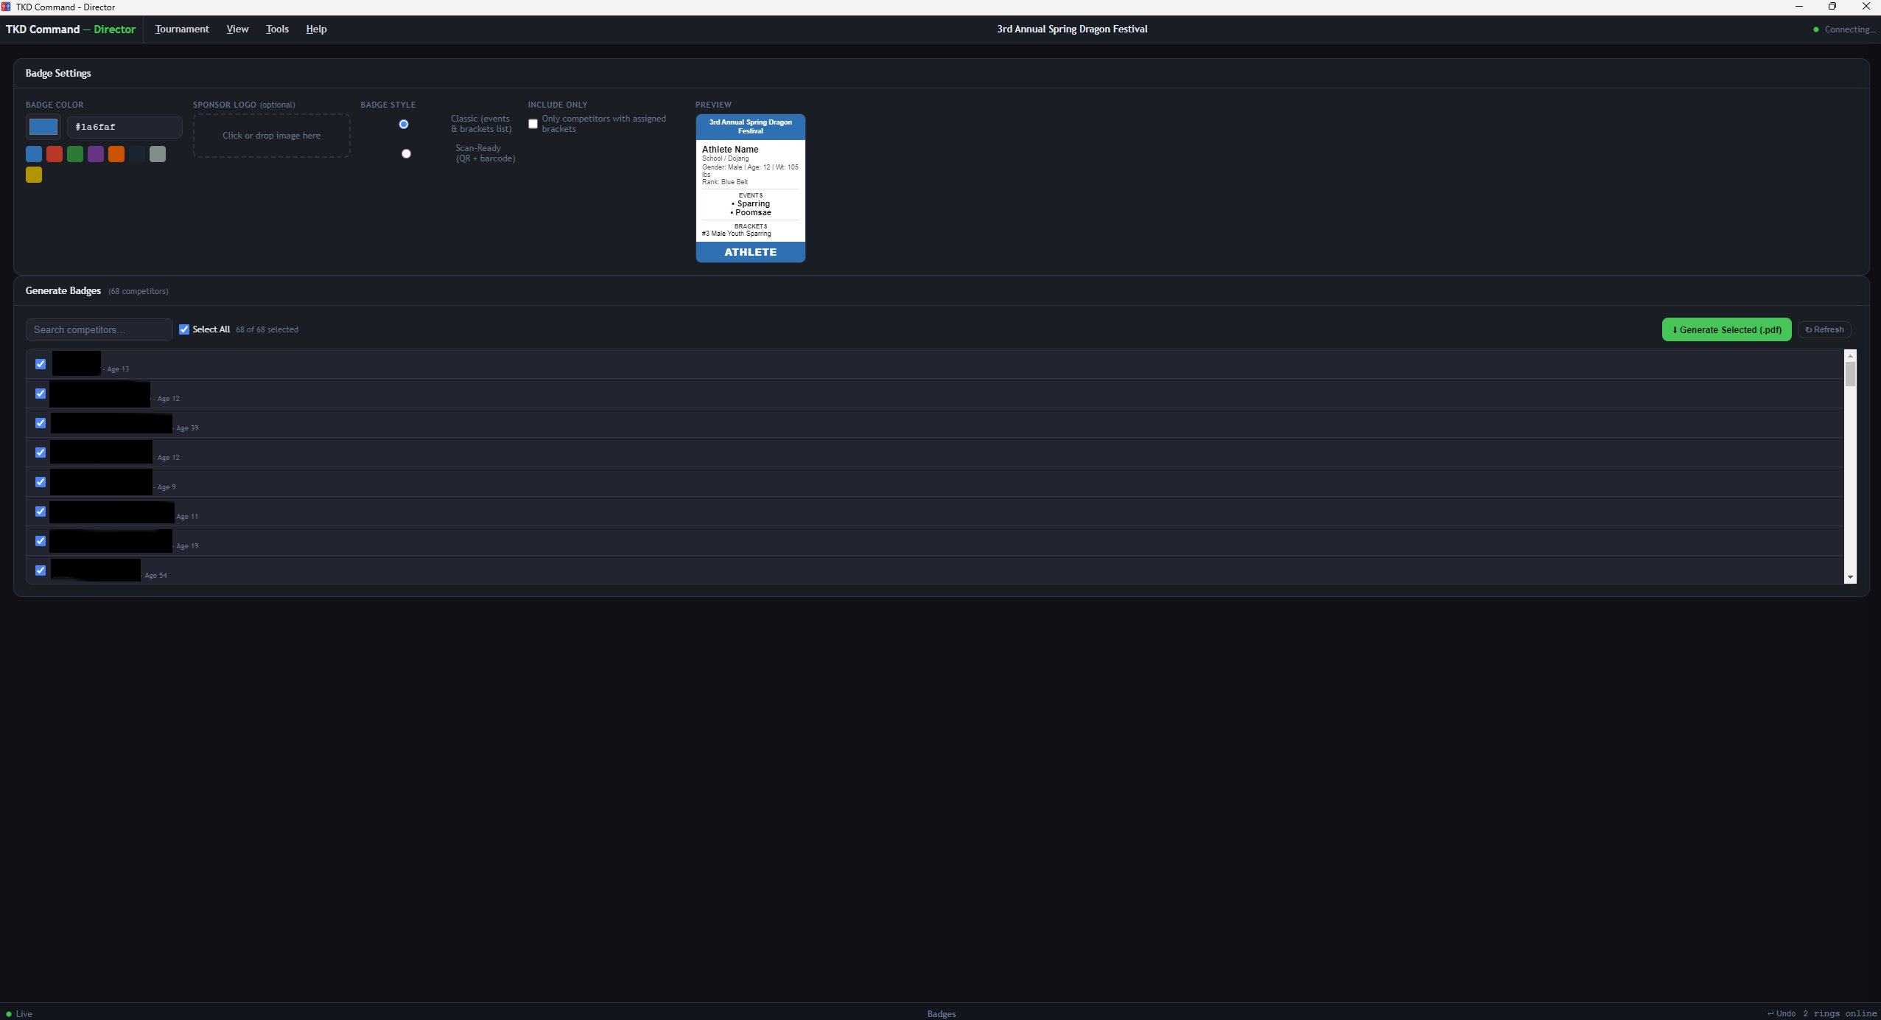Click '3rd Annual Spring Dragon Festival' title
Image resolution: width=1881 pixels, height=1020 pixels.
(x=1072, y=29)
